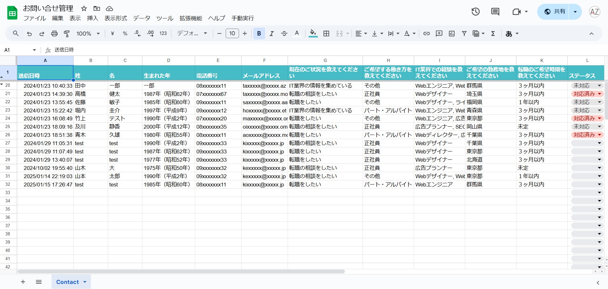608x289 pixels.
Task: Open the ファイル menu
Action: pyautogui.click(x=35, y=18)
